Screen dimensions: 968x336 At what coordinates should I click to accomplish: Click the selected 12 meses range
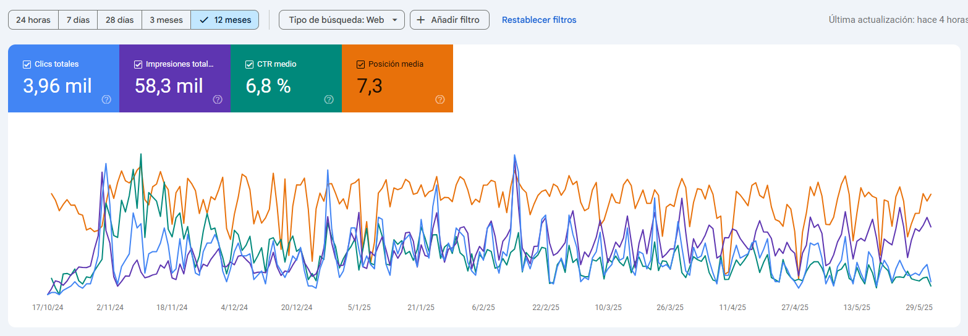click(x=225, y=20)
